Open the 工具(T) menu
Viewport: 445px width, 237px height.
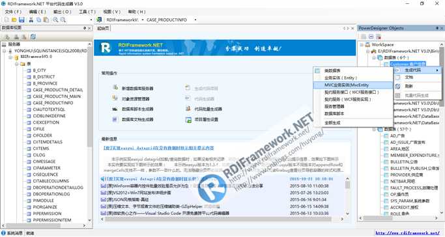click(87, 12)
